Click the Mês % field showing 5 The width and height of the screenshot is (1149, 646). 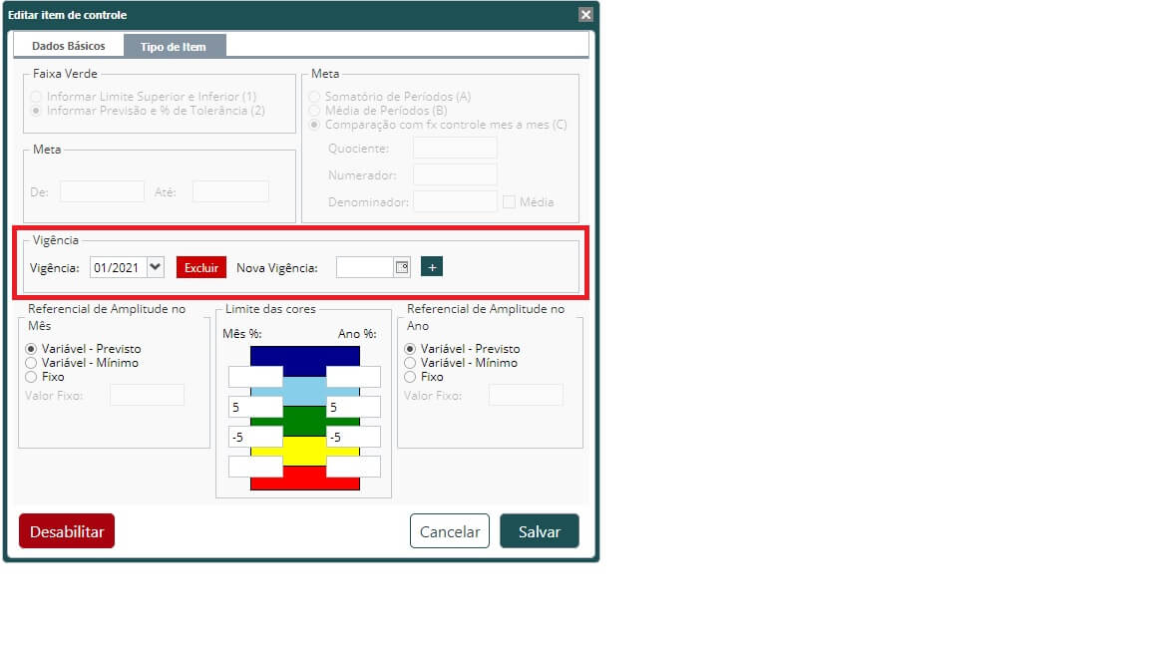(255, 407)
